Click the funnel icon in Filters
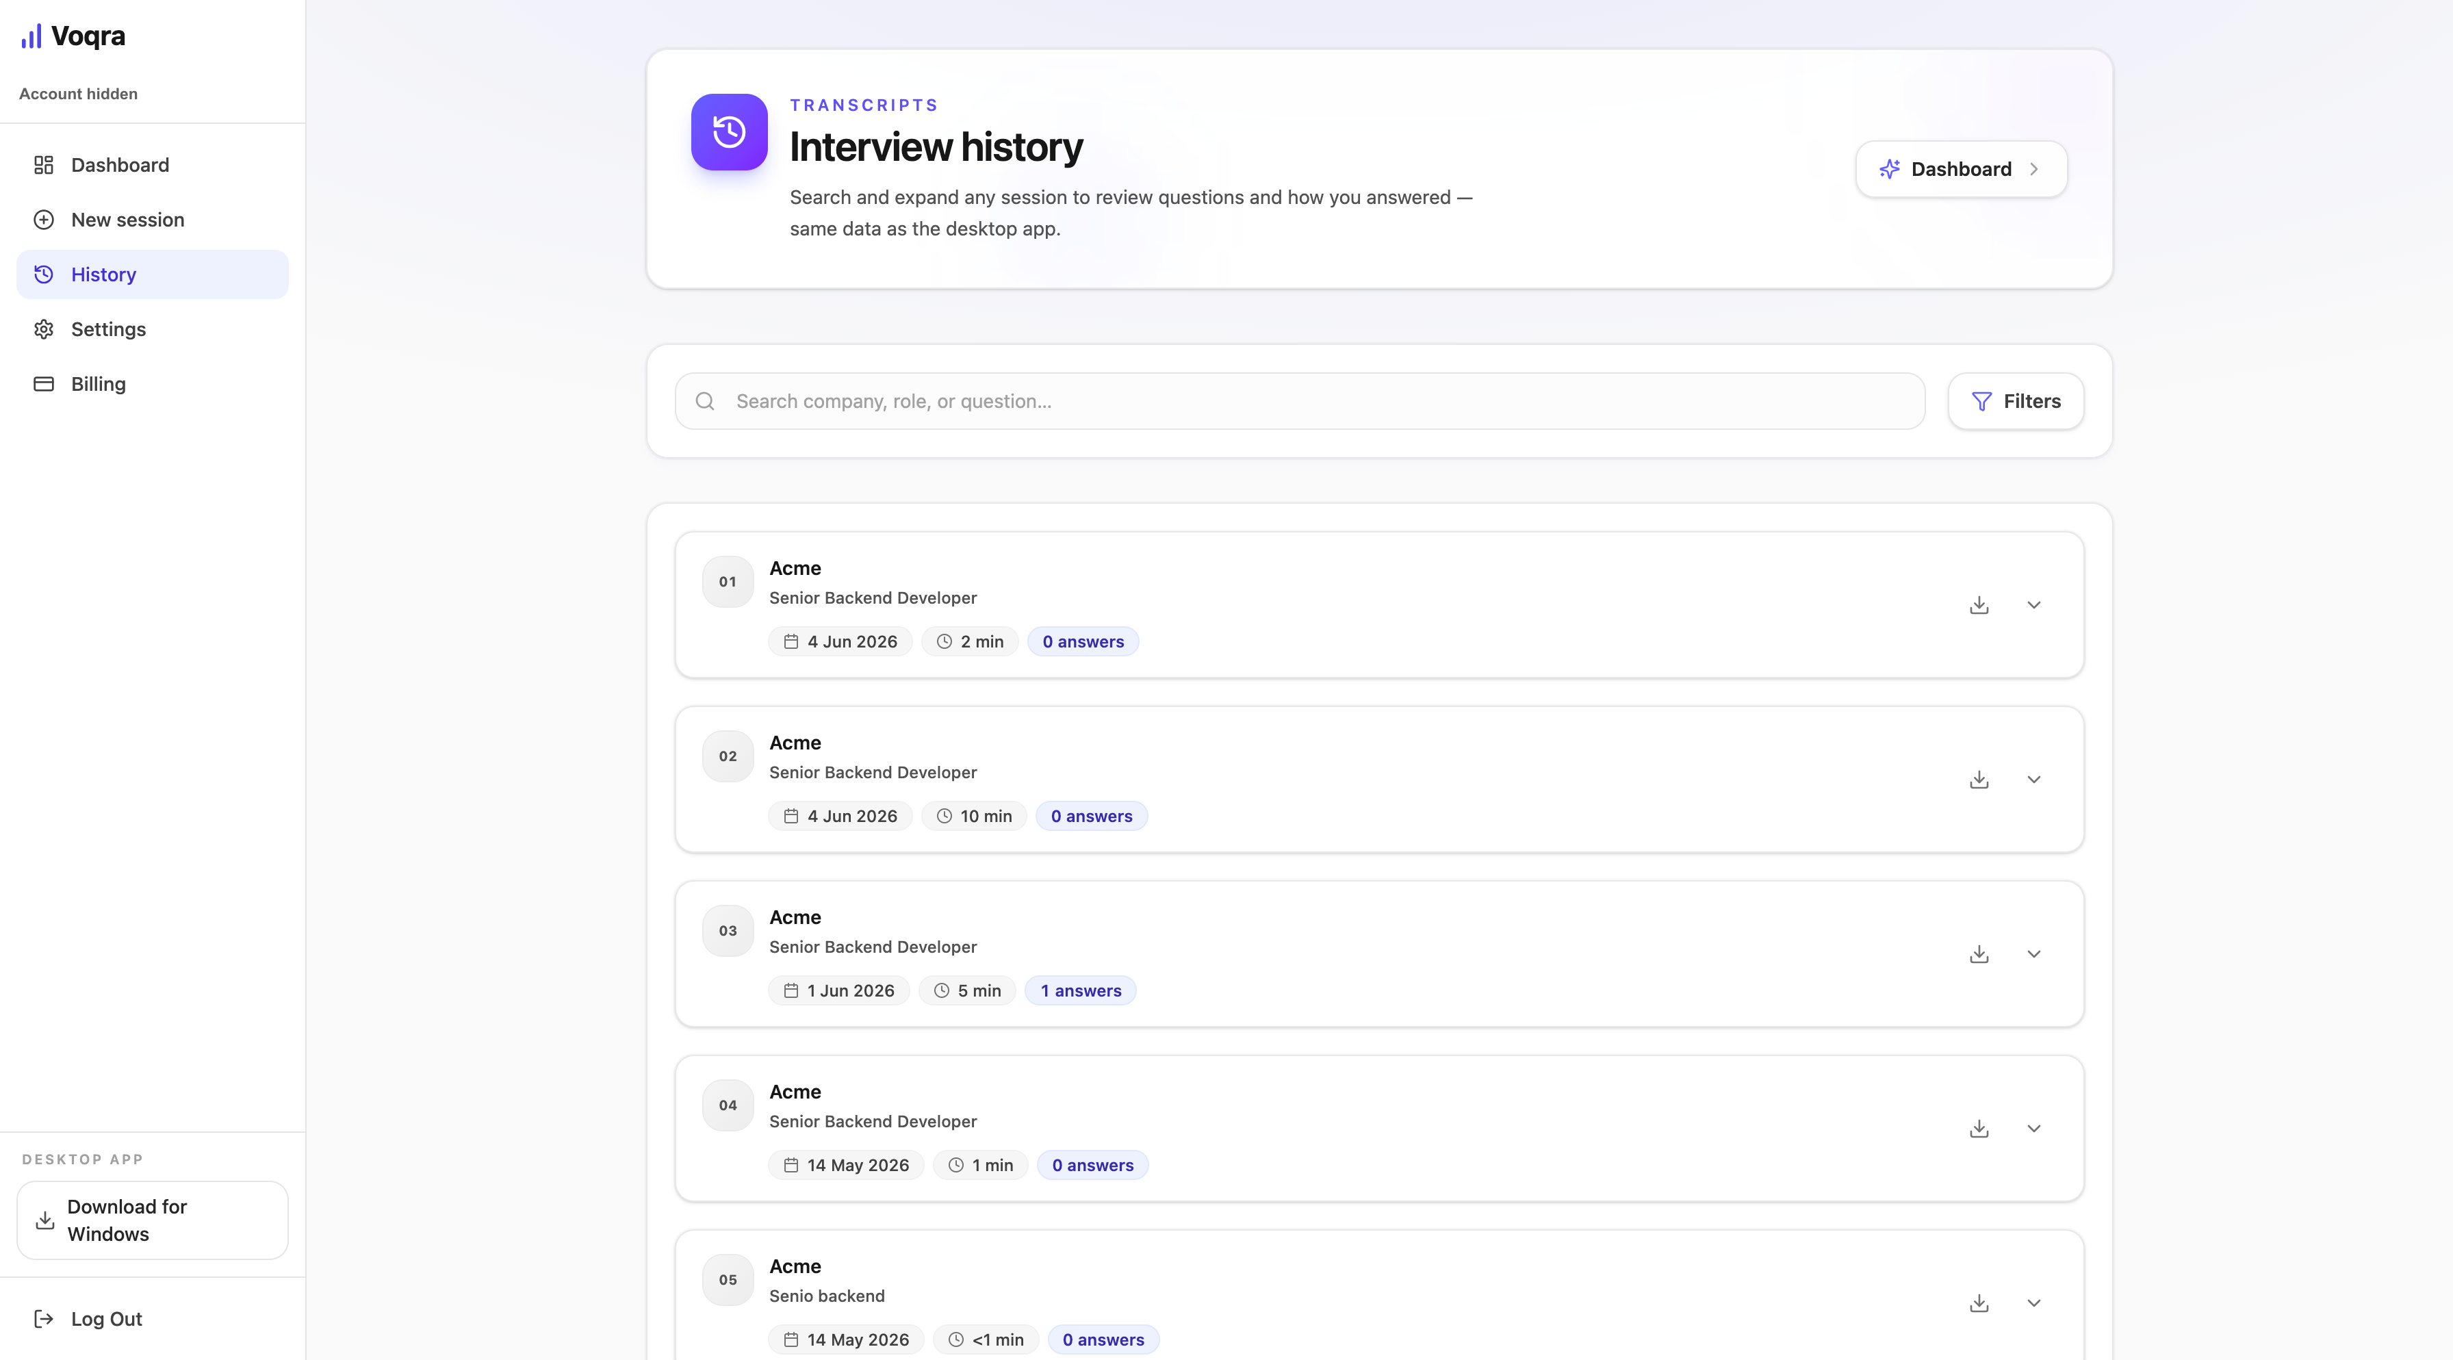This screenshot has height=1360, width=2453. [x=1981, y=401]
